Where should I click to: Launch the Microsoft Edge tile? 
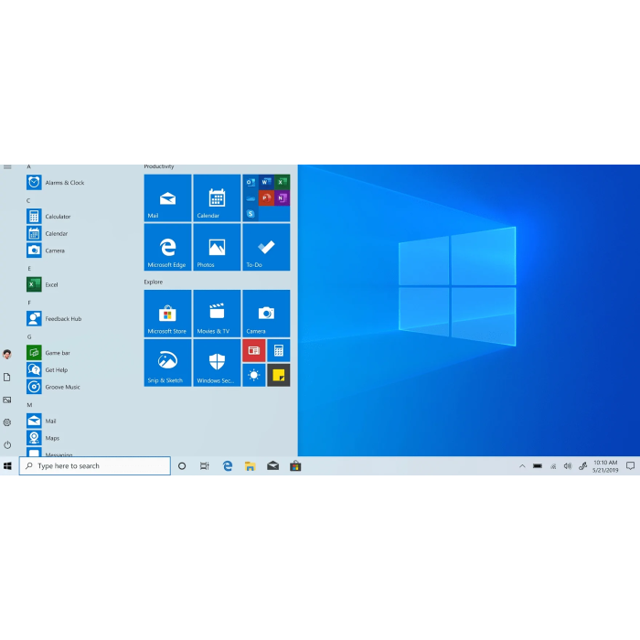[167, 247]
